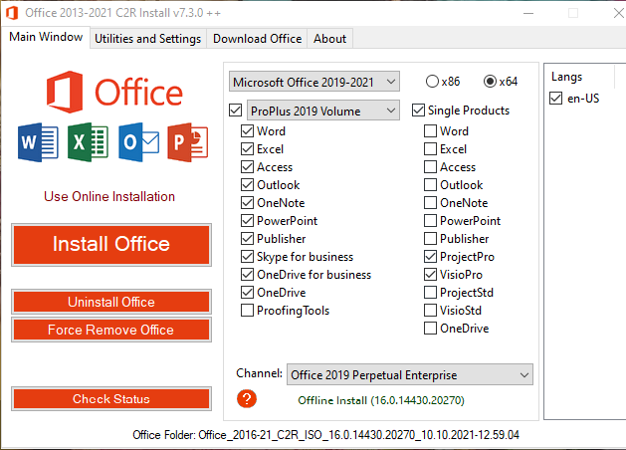The height and width of the screenshot is (450, 626).
Task: Check Outlook under Single Products
Action: coord(430,185)
